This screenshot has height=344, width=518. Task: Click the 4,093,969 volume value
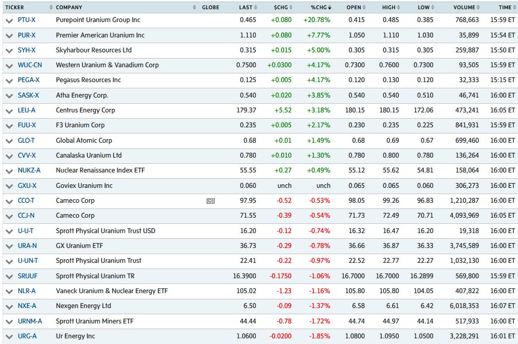point(464,215)
